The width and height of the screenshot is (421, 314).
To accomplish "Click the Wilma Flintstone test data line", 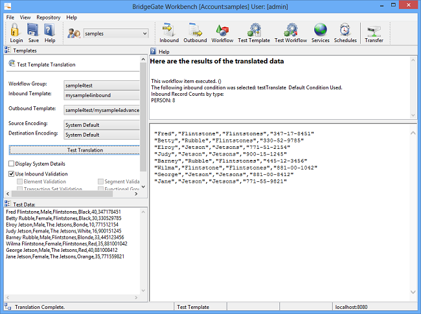I will 67,244.
